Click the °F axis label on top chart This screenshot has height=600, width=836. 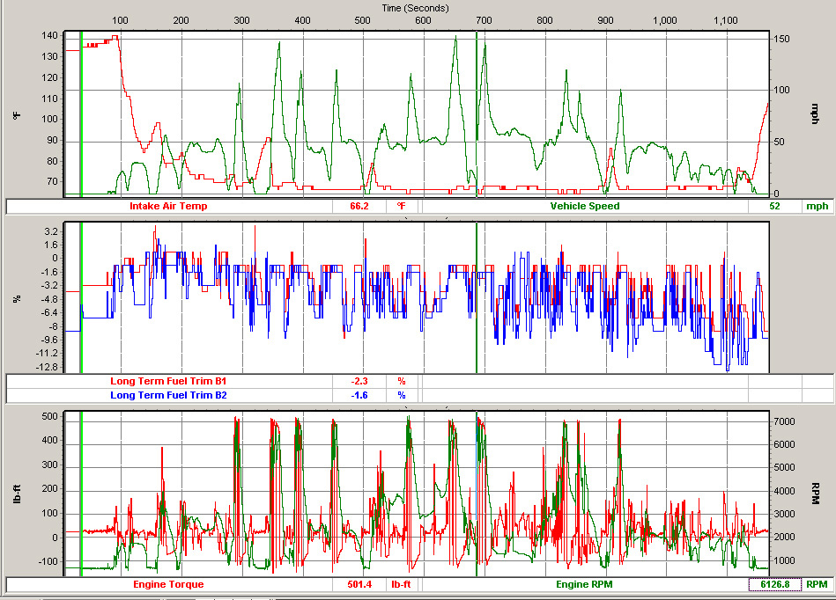[16, 114]
